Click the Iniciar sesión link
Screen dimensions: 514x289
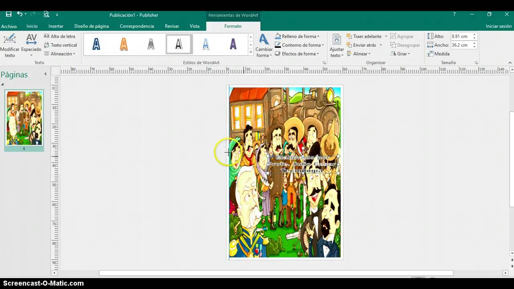tap(499, 26)
